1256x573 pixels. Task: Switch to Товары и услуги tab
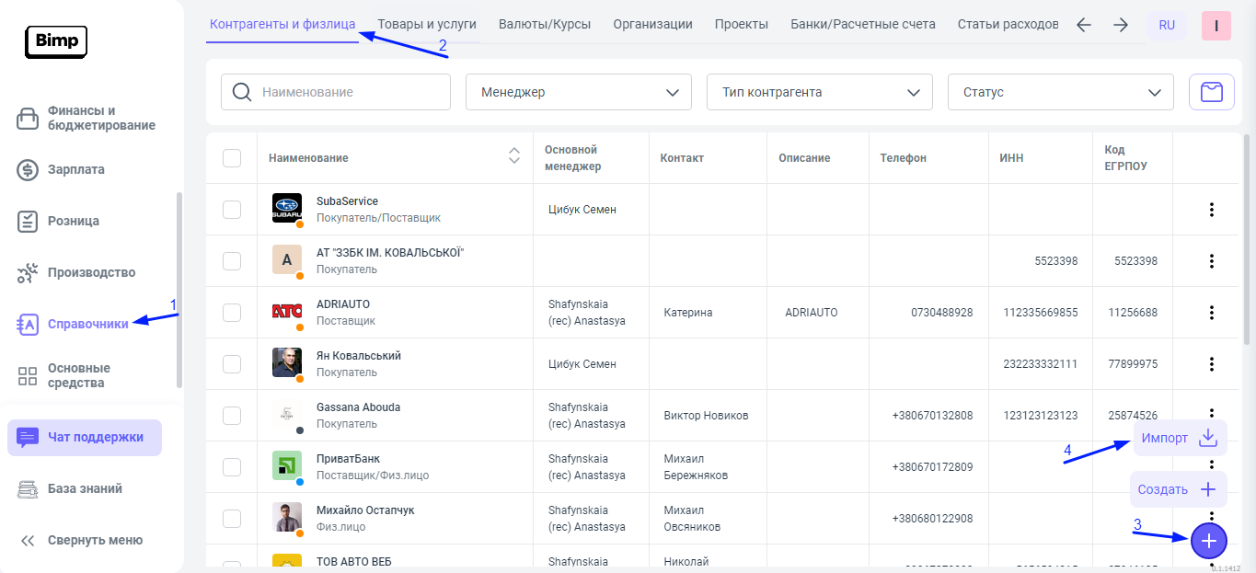427,25
